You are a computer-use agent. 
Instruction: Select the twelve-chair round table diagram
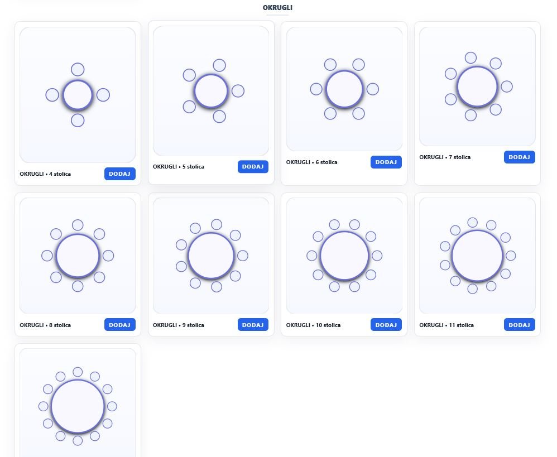(x=78, y=406)
